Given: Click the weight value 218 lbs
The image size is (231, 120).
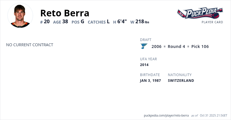Looking at the screenshot, I should click(142, 22).
